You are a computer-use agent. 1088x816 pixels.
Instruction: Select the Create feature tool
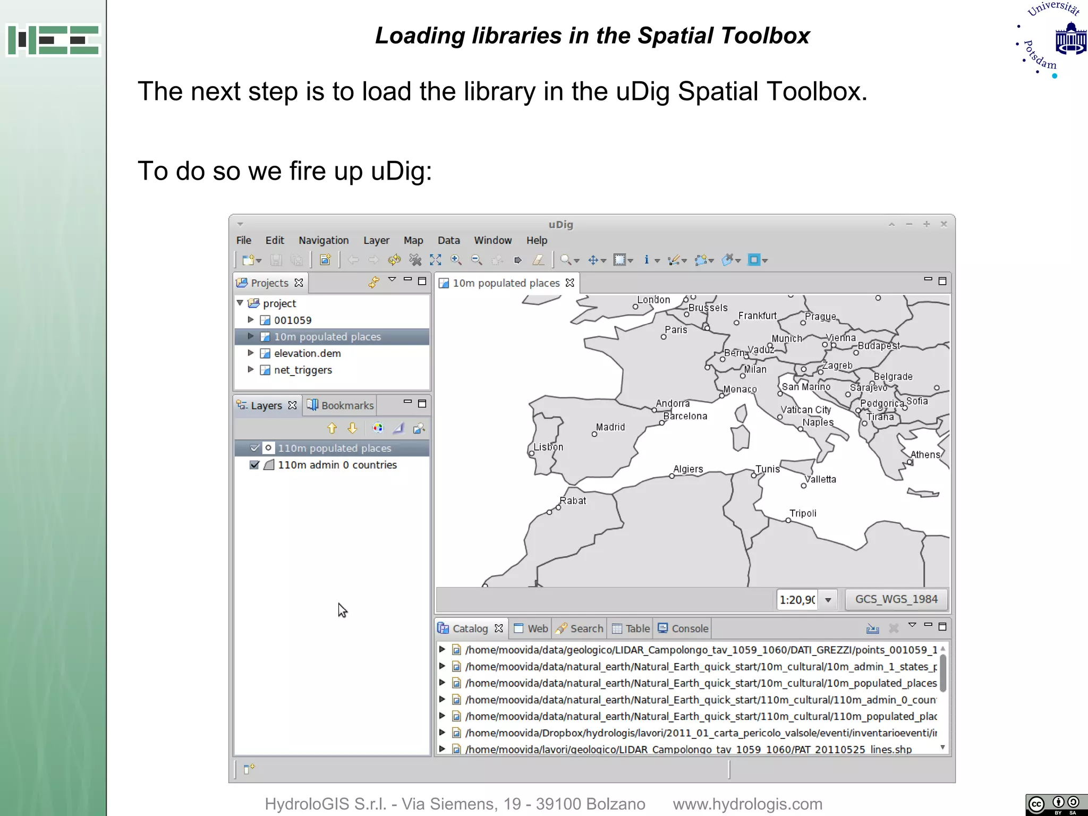click(x=701, y=260)
